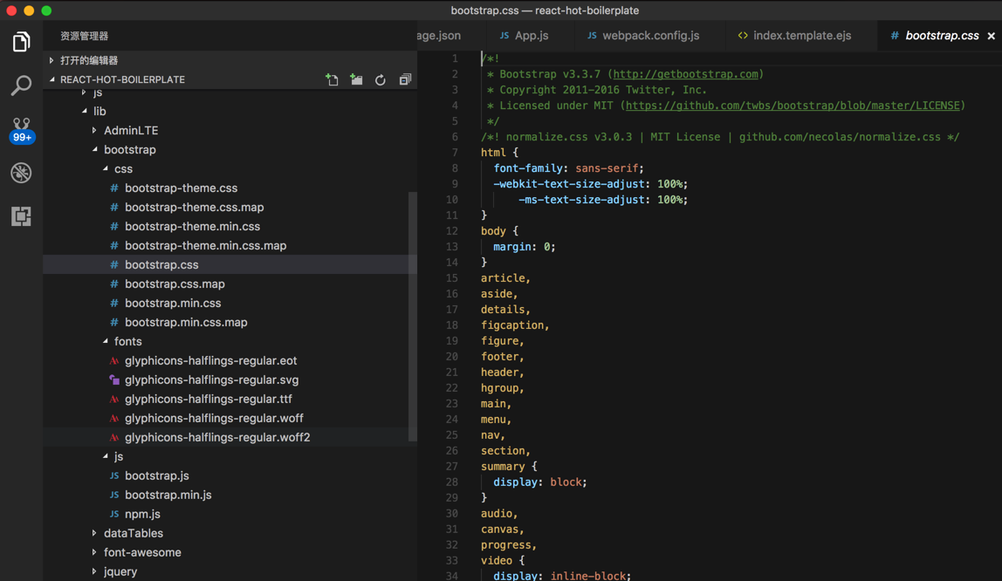Open the getbootstrap.com link in code
Viewport: 1002px width, 581px height.
click(x=685, y=74)
